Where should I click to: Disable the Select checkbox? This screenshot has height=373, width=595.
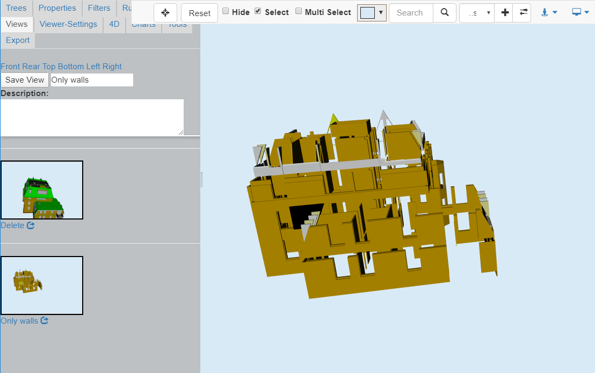tap(257, 11)
